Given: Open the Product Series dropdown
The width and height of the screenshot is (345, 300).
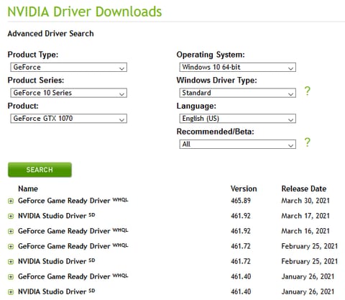Looking at the screenshot, I should point(68,93).
